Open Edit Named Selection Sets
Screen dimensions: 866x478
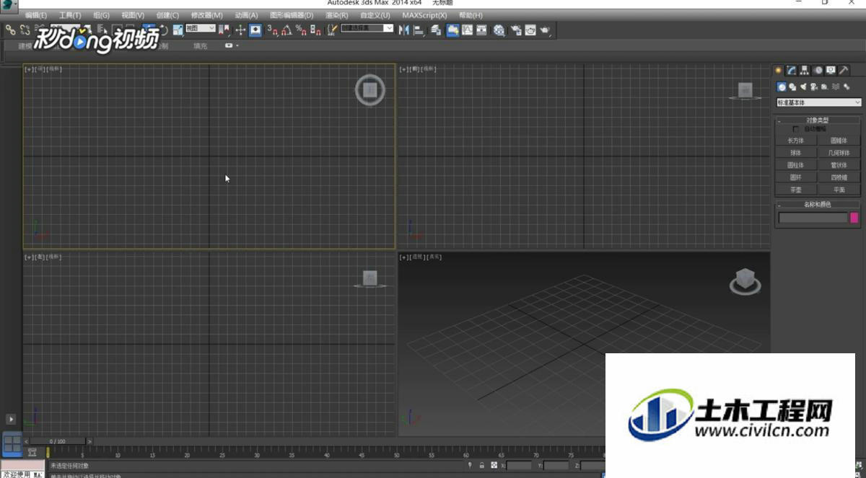click(x=333, y=30)
